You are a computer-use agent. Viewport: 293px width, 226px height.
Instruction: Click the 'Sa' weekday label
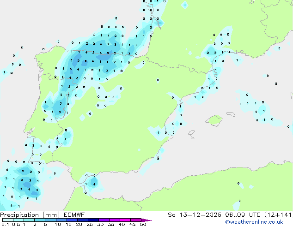click(x=171, y=215)
